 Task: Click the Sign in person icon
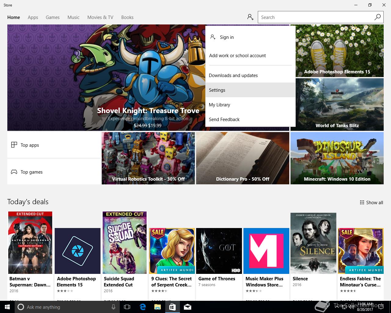click(213, 37)
